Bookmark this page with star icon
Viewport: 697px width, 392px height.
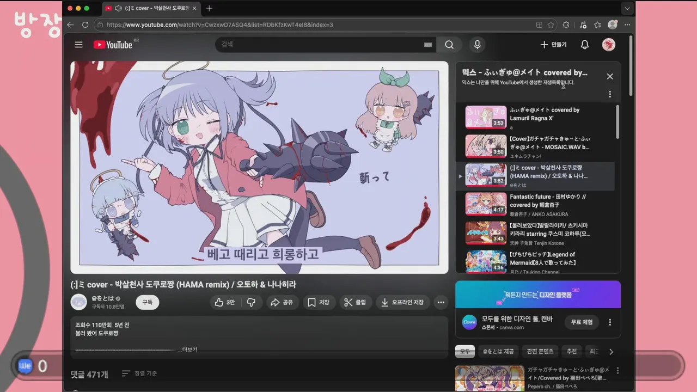[x=551, y=24]
